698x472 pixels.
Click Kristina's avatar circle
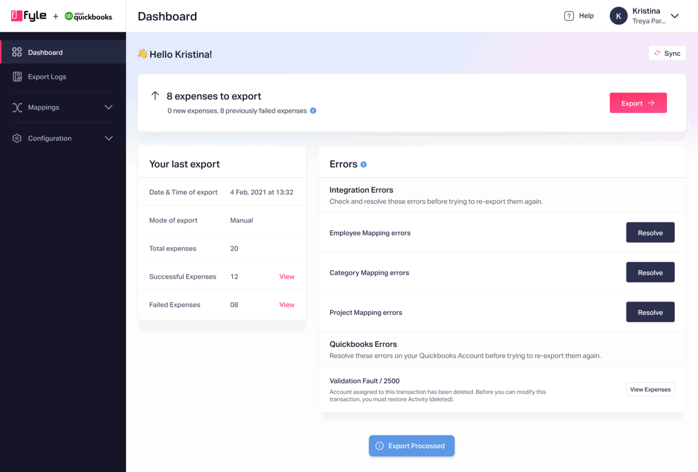pyautogui.click(x=618, y=16)
